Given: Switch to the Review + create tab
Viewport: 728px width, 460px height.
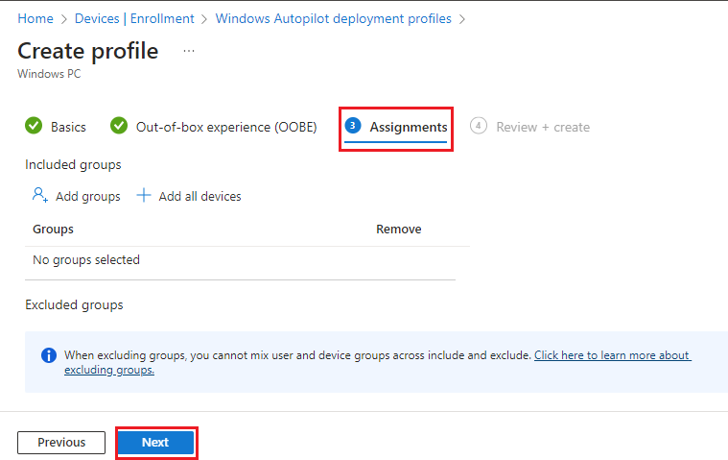Looking at the screenshot, I should coord(542,127).
